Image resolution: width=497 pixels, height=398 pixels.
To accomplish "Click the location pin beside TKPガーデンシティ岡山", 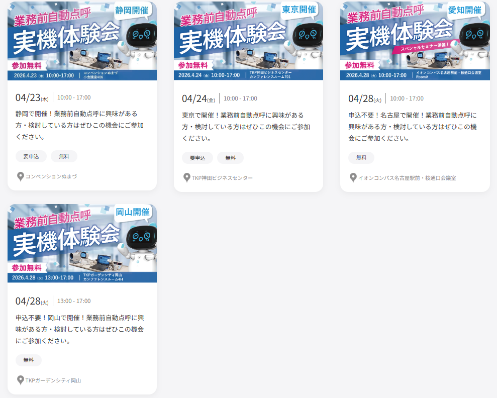I will [x=21, y=380].
